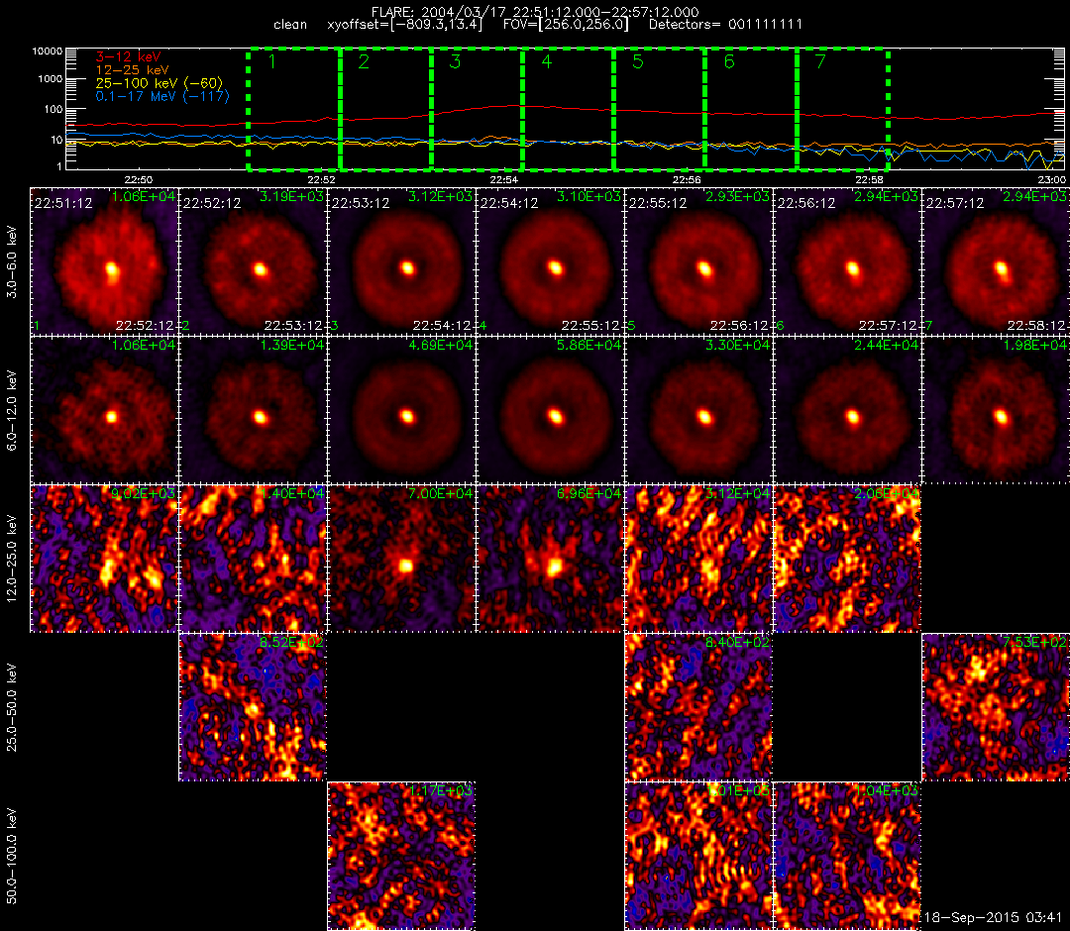The image size is (1070, 931).
Task: Select the 6.0-12.0 keV panel labeled 3.30E+04
Action: 698,411
